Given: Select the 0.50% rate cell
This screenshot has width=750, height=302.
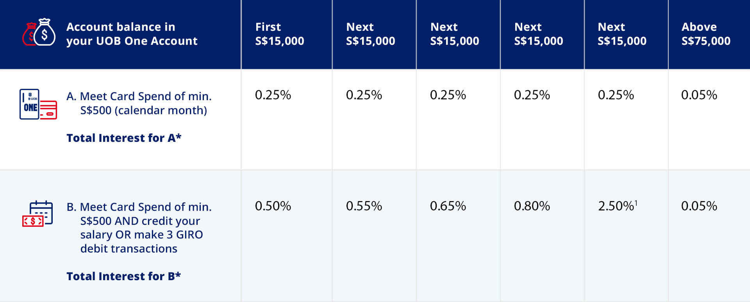Looking at the screenshot, I should tap(273, 206).
